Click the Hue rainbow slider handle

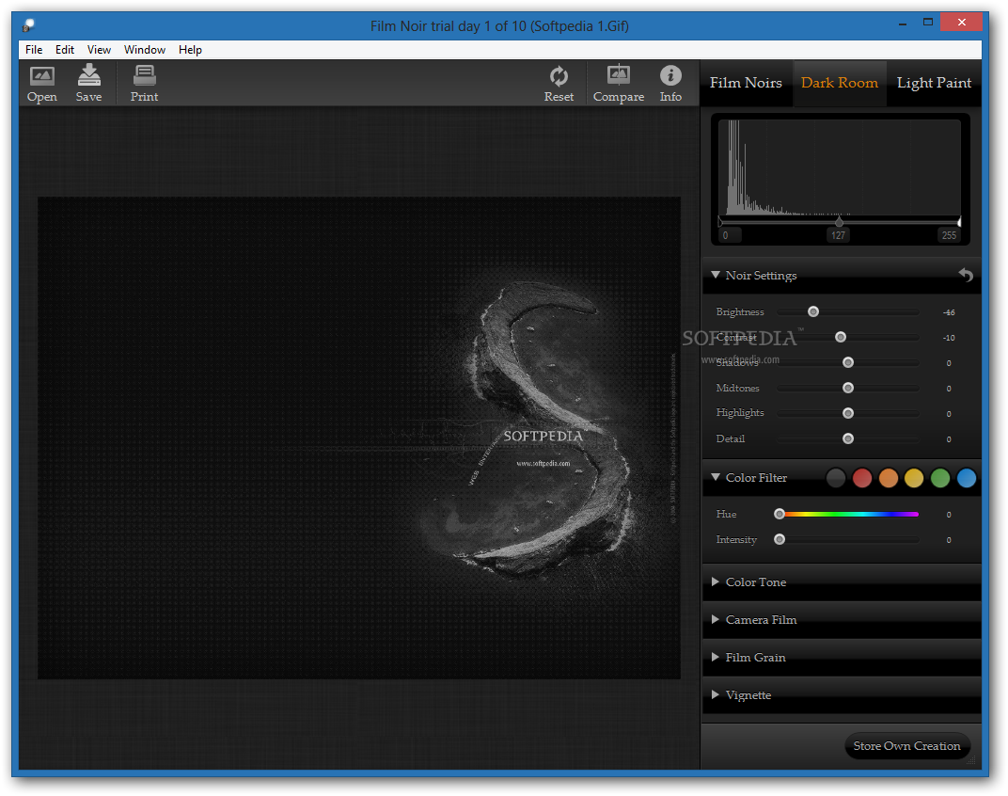780,514
